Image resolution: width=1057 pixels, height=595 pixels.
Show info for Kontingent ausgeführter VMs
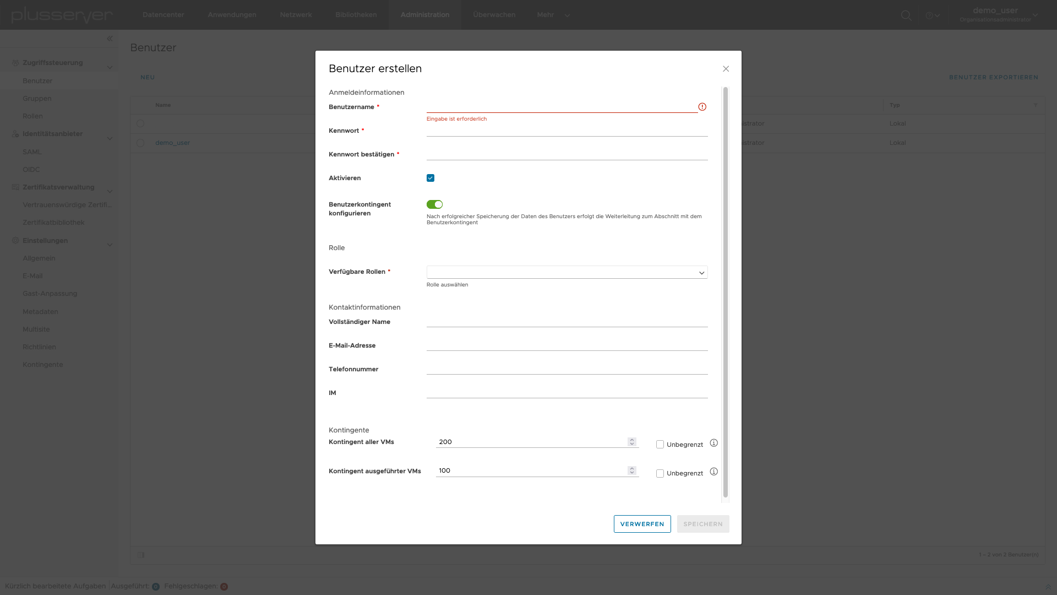click(713, 472)
